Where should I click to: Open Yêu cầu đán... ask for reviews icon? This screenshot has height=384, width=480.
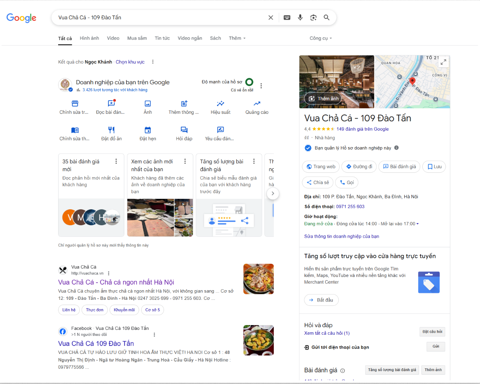[x=221, y=130]
